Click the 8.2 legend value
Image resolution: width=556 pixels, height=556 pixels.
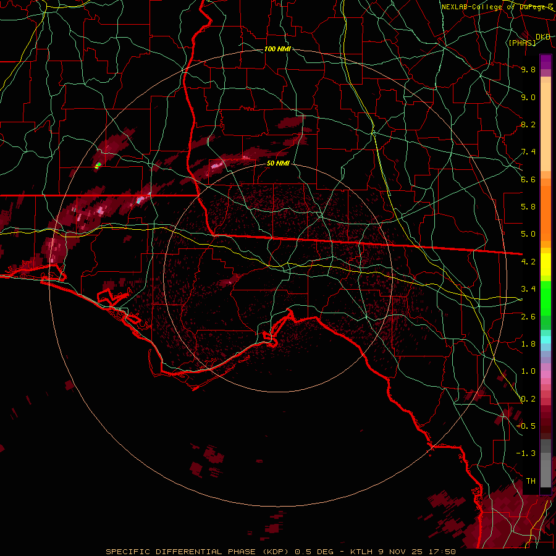[528, 124]
